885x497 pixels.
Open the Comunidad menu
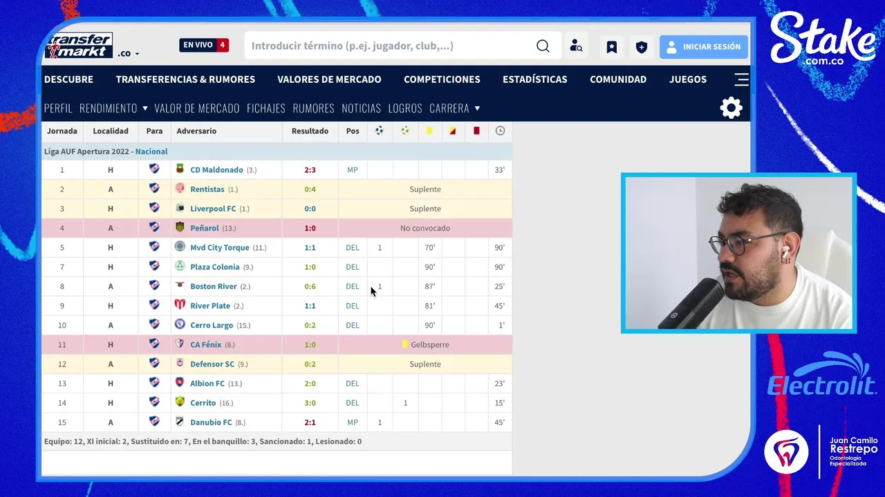point(618,79)
